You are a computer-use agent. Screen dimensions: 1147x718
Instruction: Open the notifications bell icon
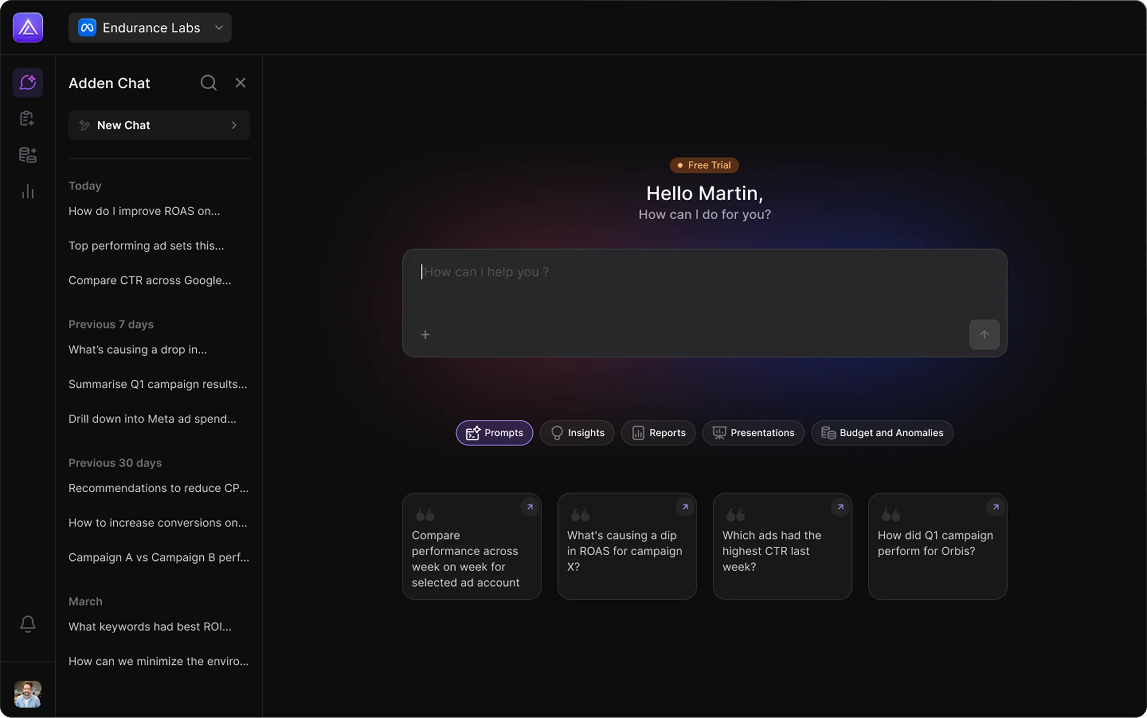27,624
